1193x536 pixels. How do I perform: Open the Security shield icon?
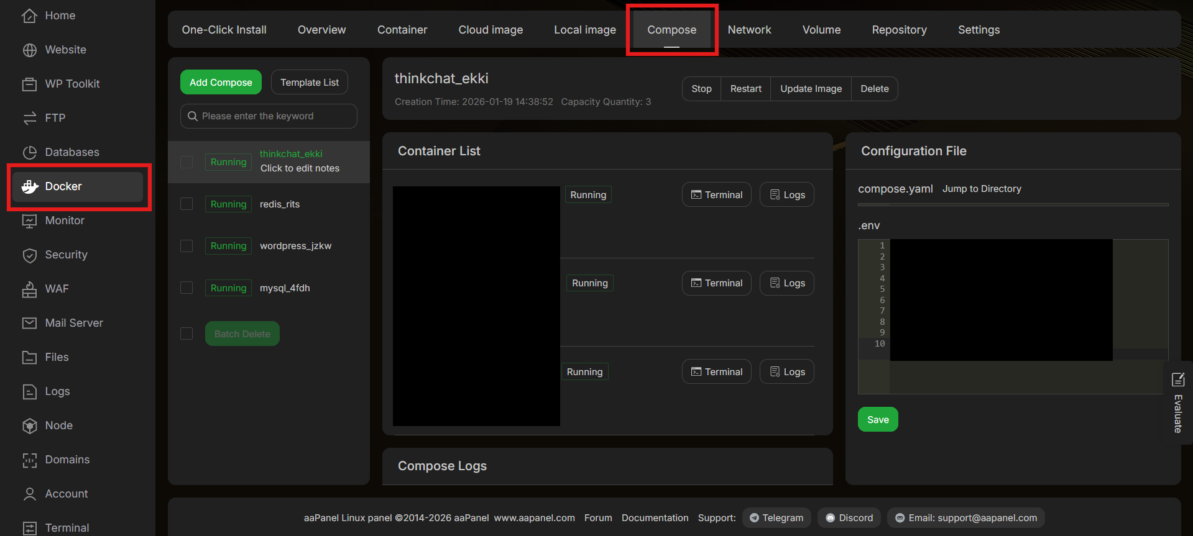(29, 255)
